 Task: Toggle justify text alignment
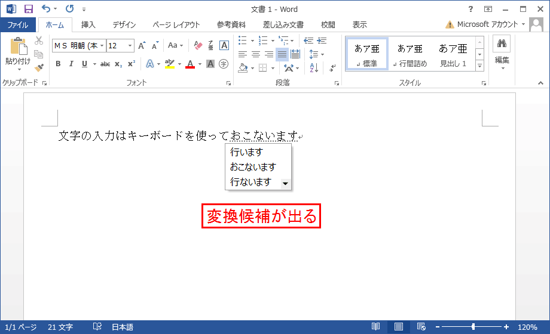[x=282, y=54]
